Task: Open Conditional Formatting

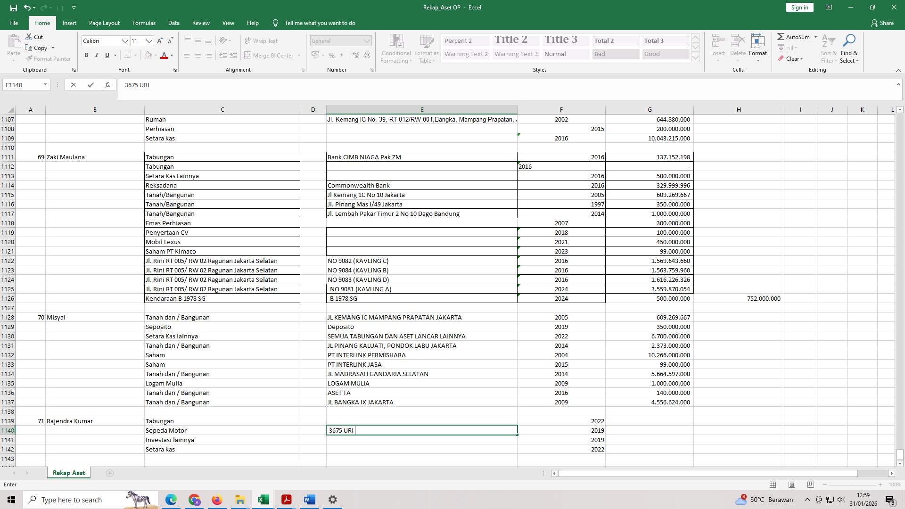Action: point(396,49)
